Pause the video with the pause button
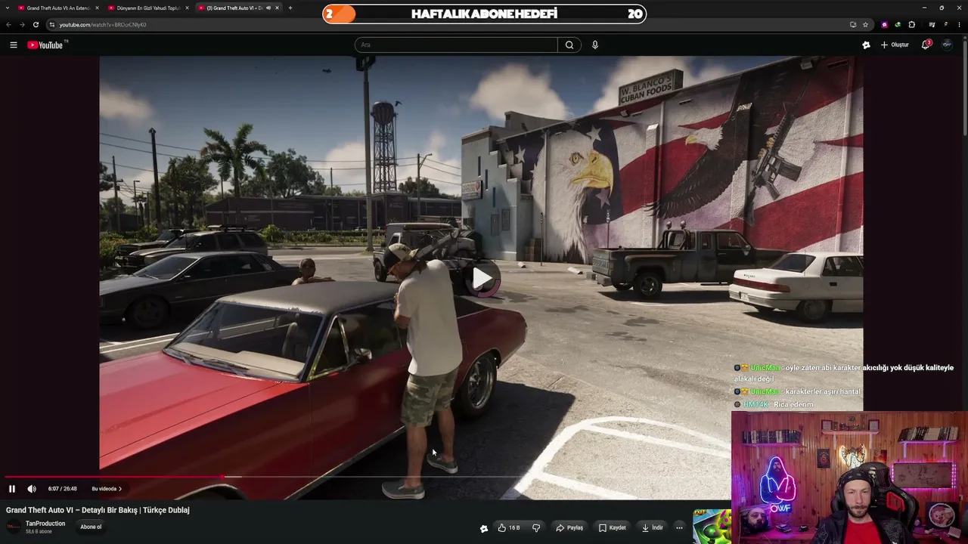The height and width of the screenshot is (544, 968). tap(12, 489)
